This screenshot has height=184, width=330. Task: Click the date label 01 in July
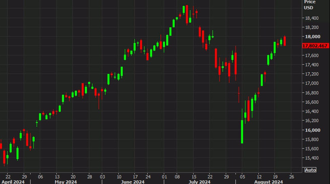click(164, 177)
